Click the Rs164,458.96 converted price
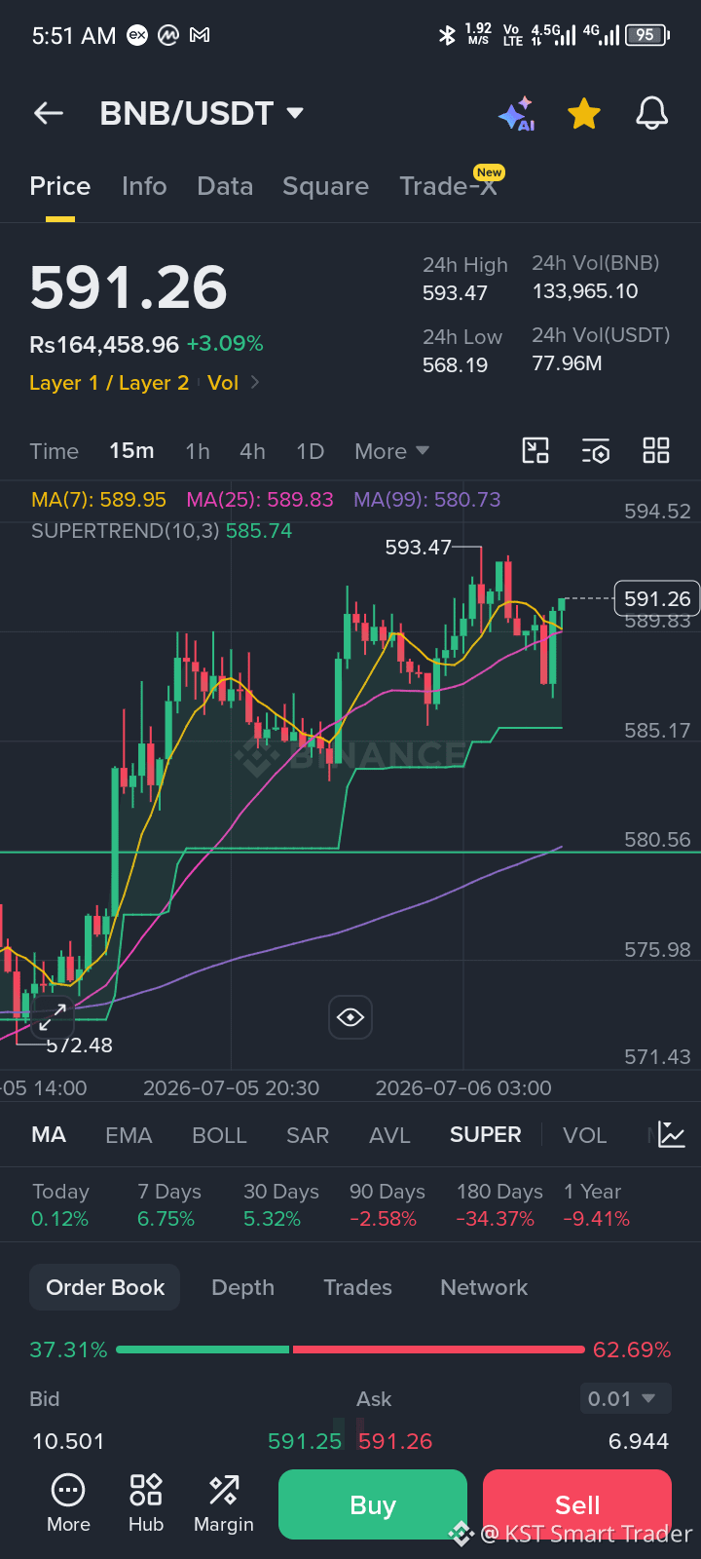 [104, 344]
